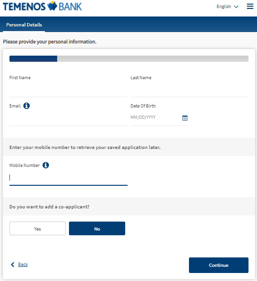Open the hamburger menu icon
Image resolution: width=257 pixels, height=281 pixels.
point(250,7)
